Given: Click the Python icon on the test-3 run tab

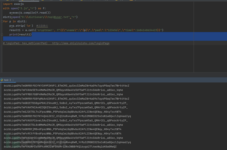Looking at the screenshot, I should (2, 80).
